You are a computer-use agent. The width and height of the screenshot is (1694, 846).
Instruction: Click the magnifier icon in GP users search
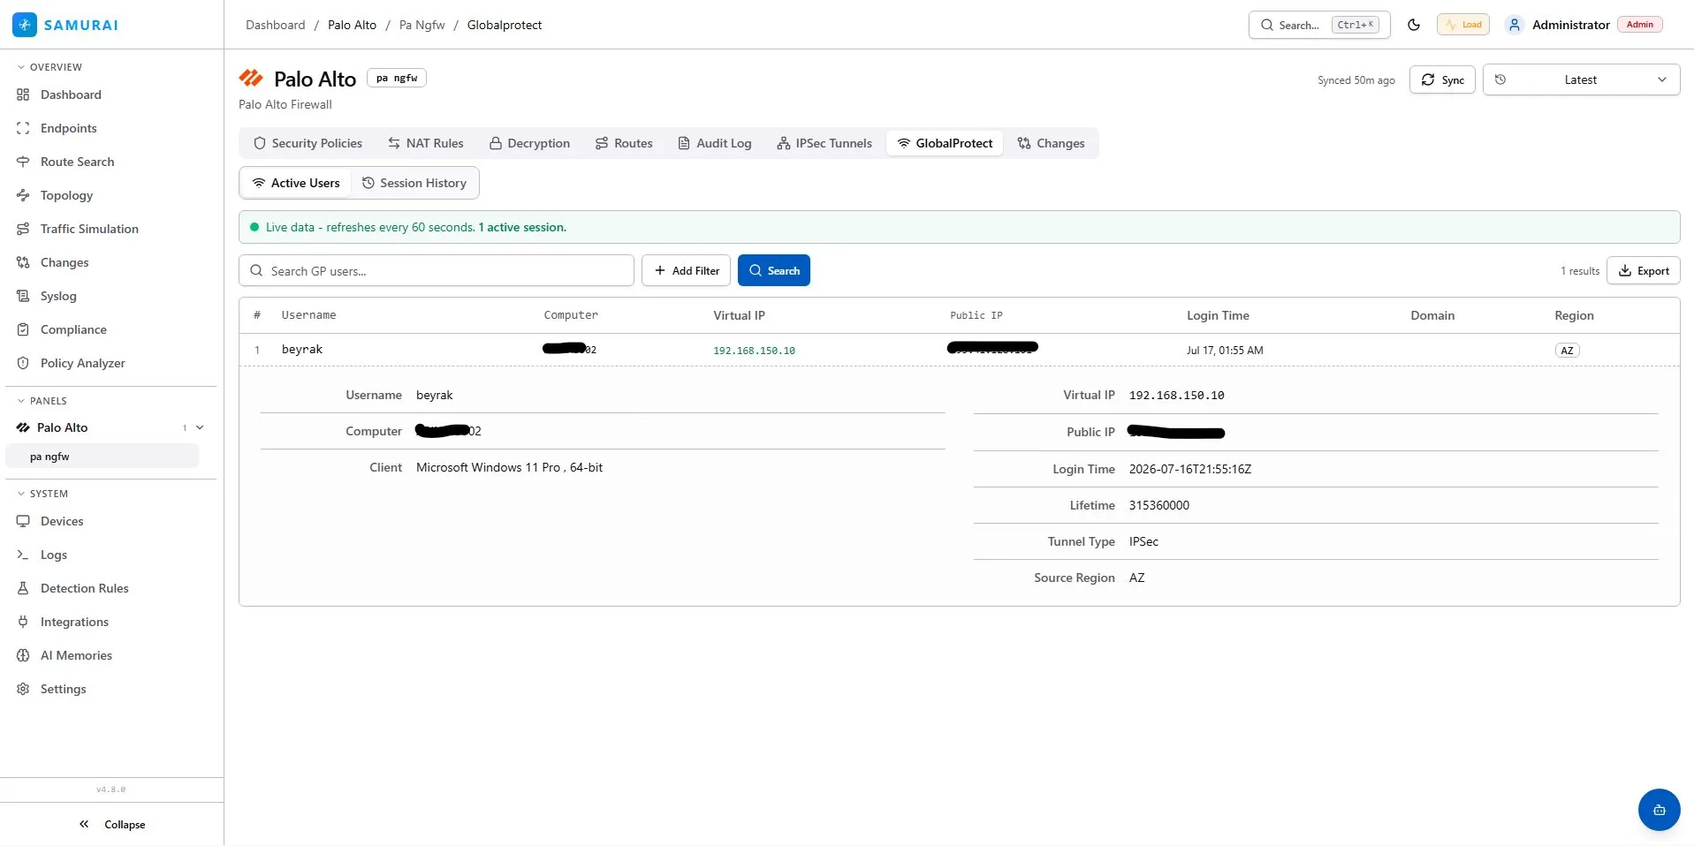click(x=256, y=271)
